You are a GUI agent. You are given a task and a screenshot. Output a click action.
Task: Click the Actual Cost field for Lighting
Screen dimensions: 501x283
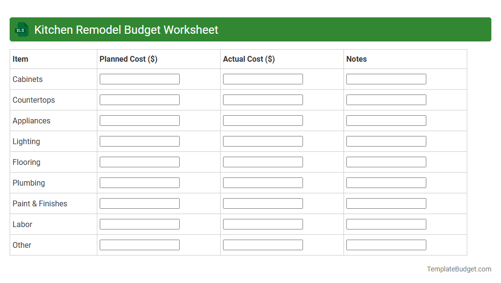coord(263,141)
